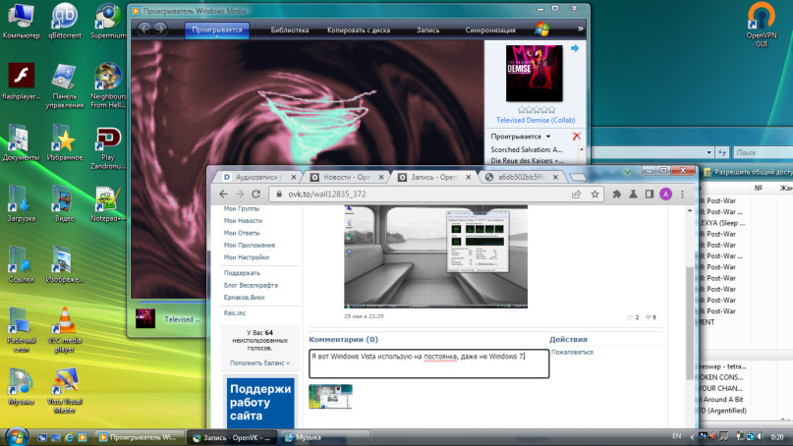Open the Chrome three-dot menu
Viewport: 793px width, 446px height.
point(683,195)
